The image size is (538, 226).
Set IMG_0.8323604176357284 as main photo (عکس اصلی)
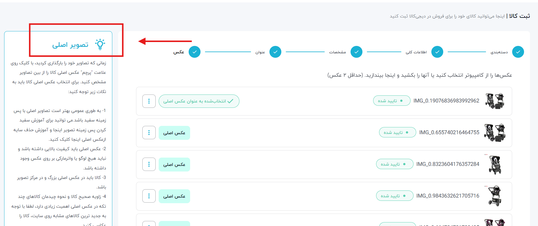point(174,164)
